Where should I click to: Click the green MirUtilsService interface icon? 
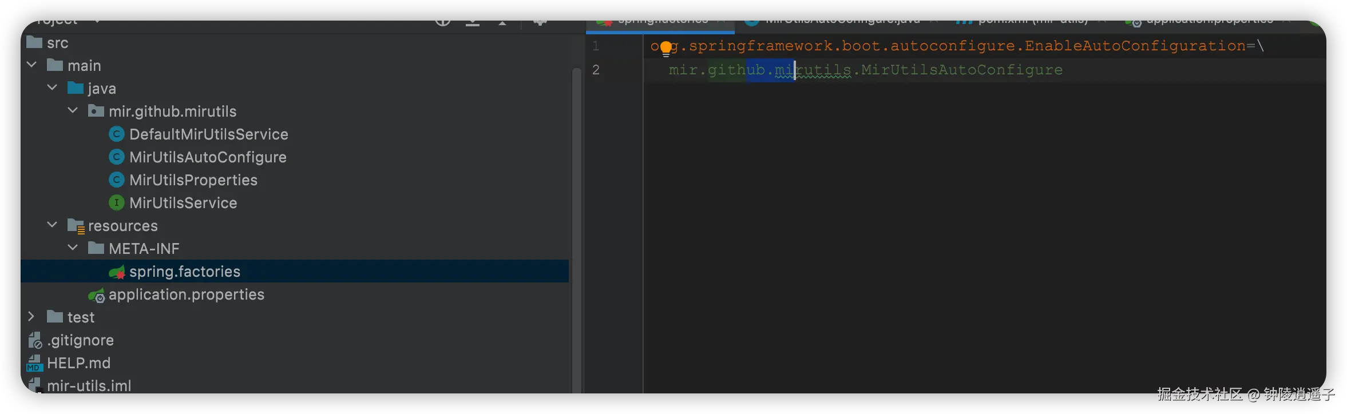(117, 202)
